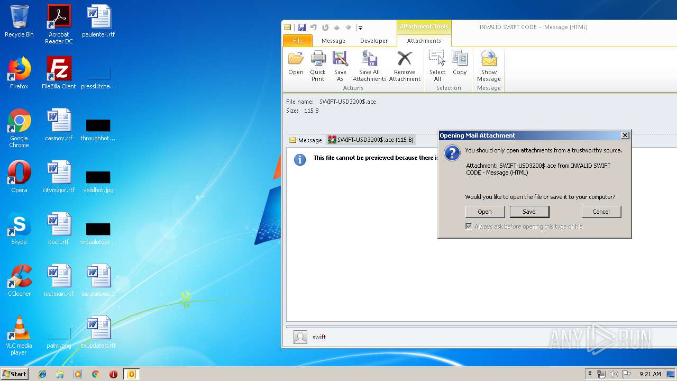The height and width of the screenshot is (381, 677).
Task: Switch to the Message ribbon tab
Action: 333,41
